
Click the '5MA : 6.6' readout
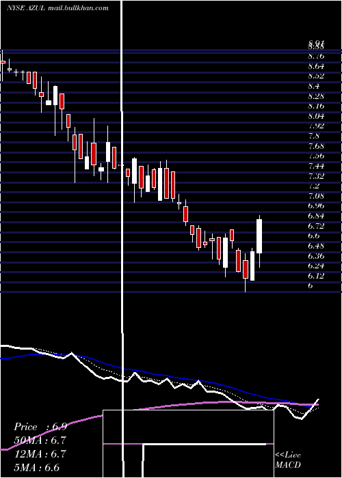37,467
